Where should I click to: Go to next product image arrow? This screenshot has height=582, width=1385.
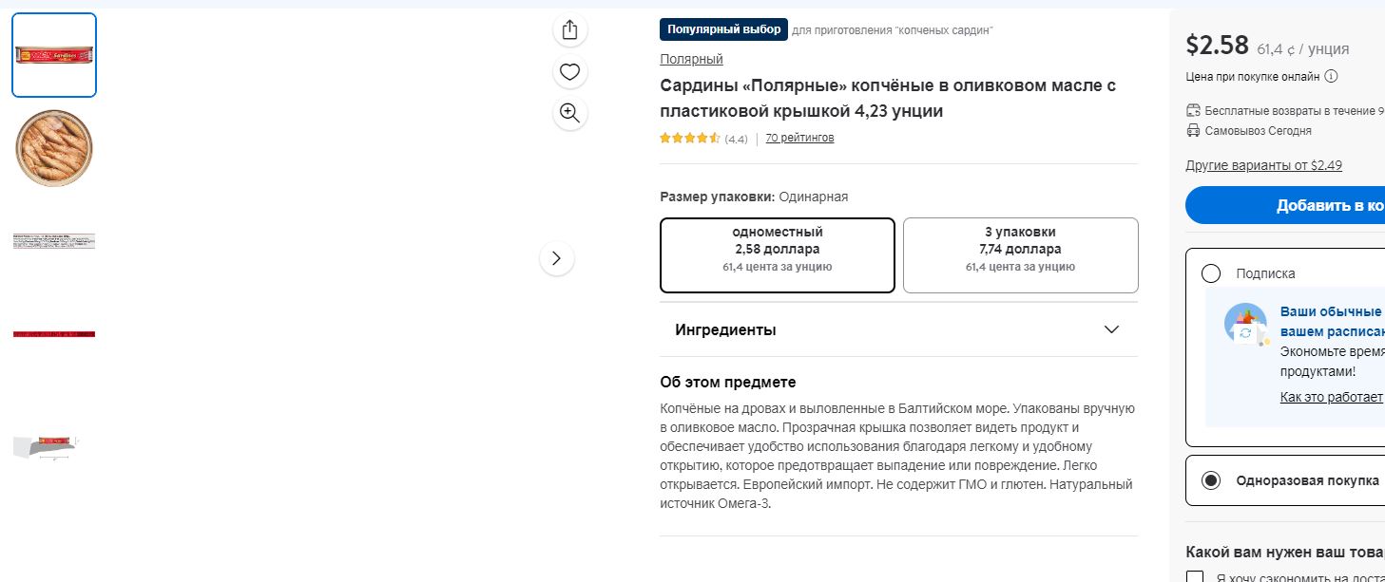[556, 258]
